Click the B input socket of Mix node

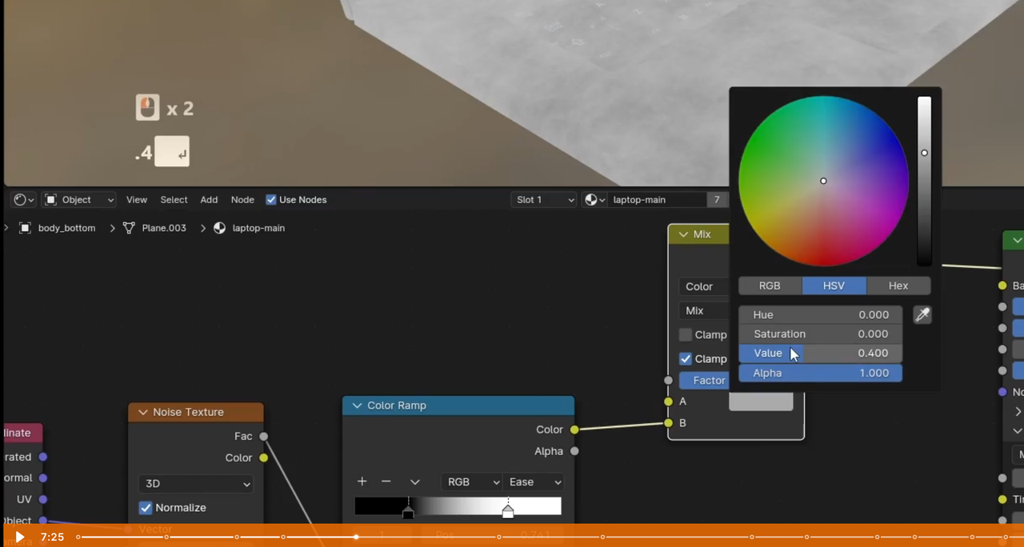[668, 423]
